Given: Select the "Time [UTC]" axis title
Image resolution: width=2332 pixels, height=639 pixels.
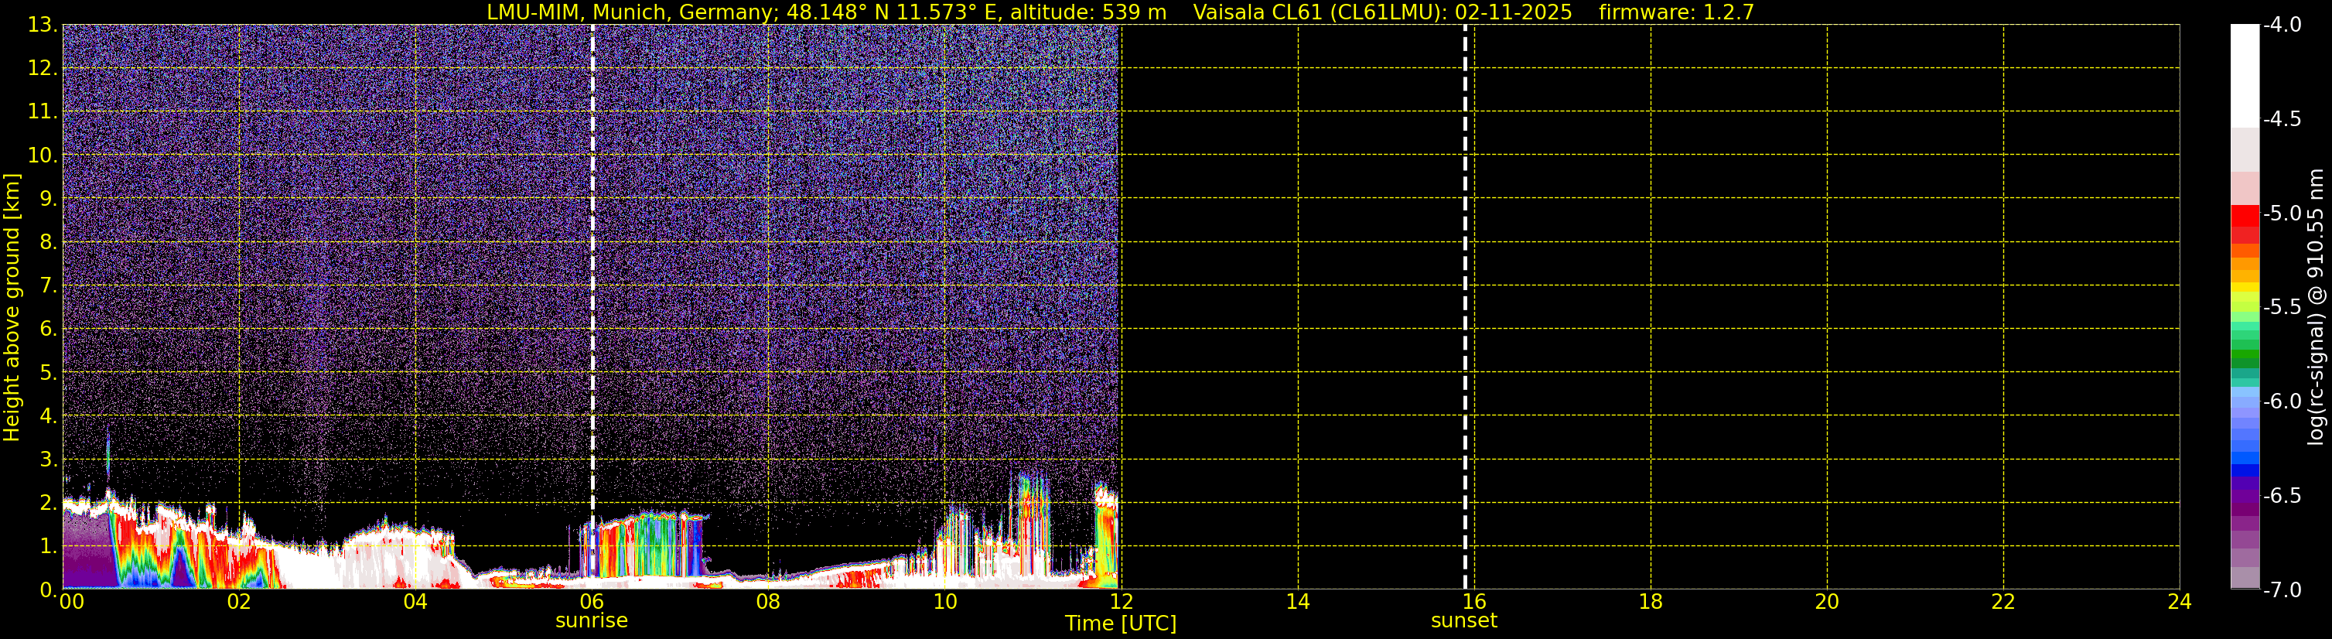Looking at the screenshot, I should coord(1121,624).
